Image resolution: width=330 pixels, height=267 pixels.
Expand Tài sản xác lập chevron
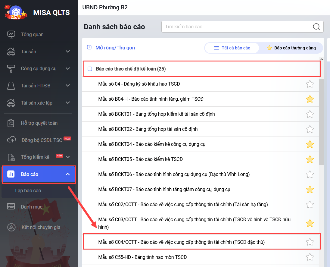click(68, 102)
